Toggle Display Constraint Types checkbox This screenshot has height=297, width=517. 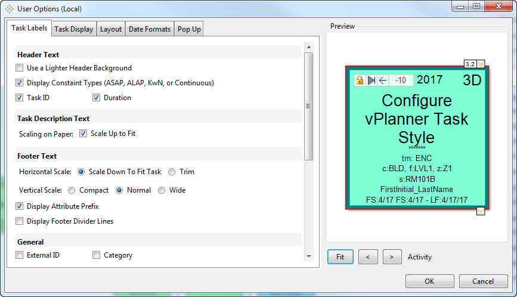point(20,83)
